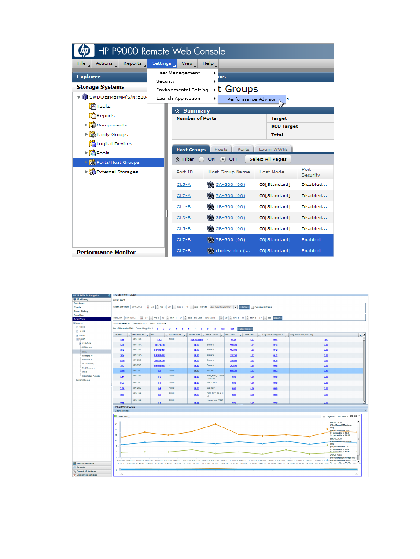Toggle the chart Legends checkbox

point(324,416)
